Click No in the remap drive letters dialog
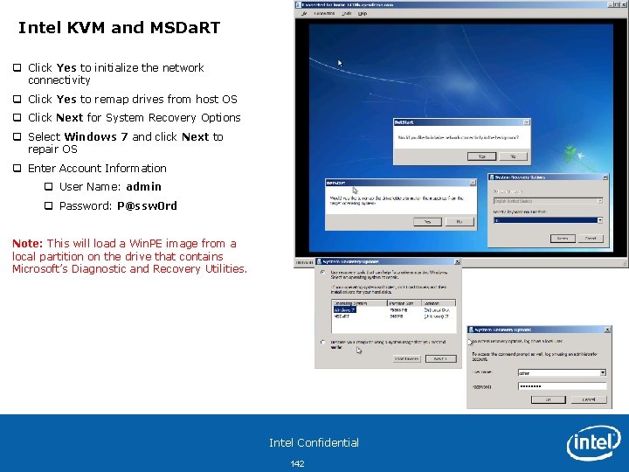The width and height of the screenshot is (629, 472). tap(460, 221)
